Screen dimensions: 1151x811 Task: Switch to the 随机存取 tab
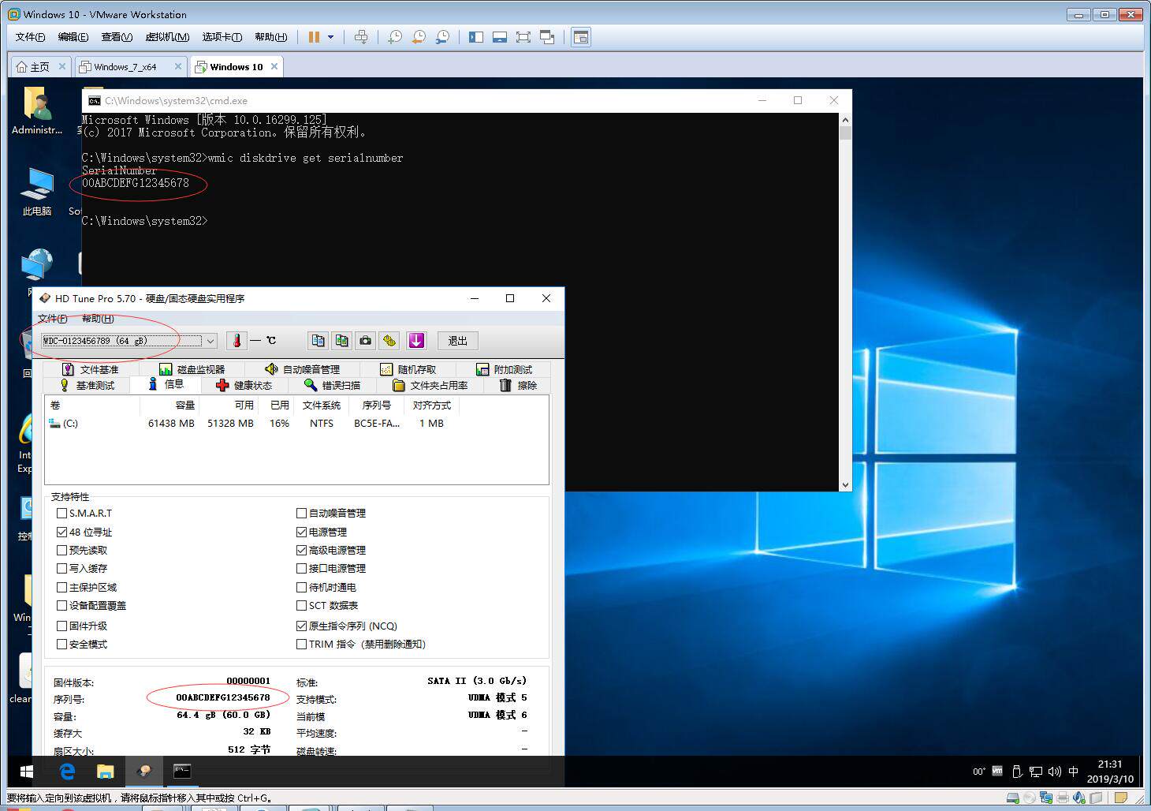tap(408, 369)
